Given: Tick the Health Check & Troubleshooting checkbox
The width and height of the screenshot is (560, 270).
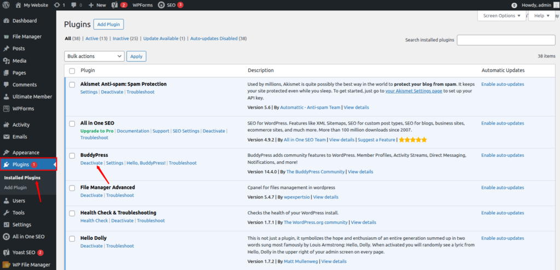Looking at the screenshot, I should [x=72, y=213].
